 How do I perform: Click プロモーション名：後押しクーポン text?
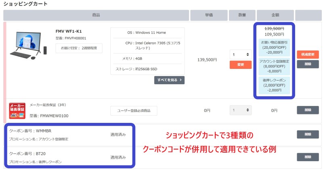coord(35,162)
